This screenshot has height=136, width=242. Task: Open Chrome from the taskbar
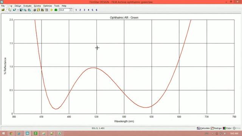[x=11, y=133]
